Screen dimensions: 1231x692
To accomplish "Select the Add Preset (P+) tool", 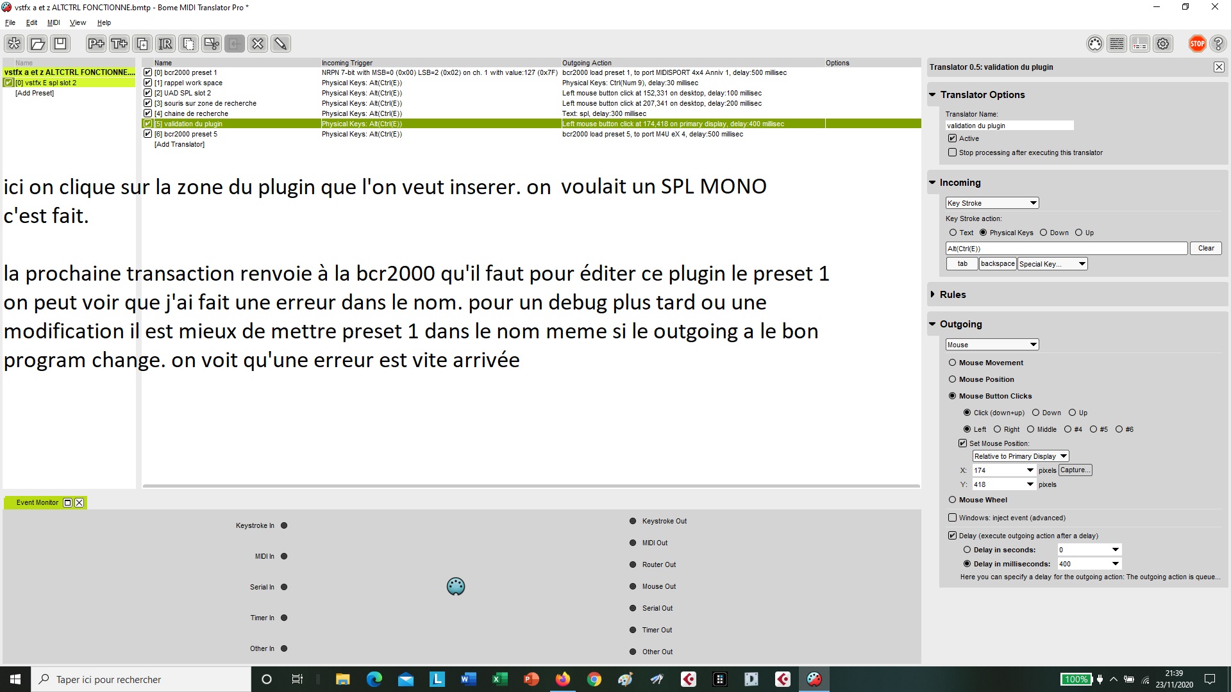I will [x=96, y=44].
